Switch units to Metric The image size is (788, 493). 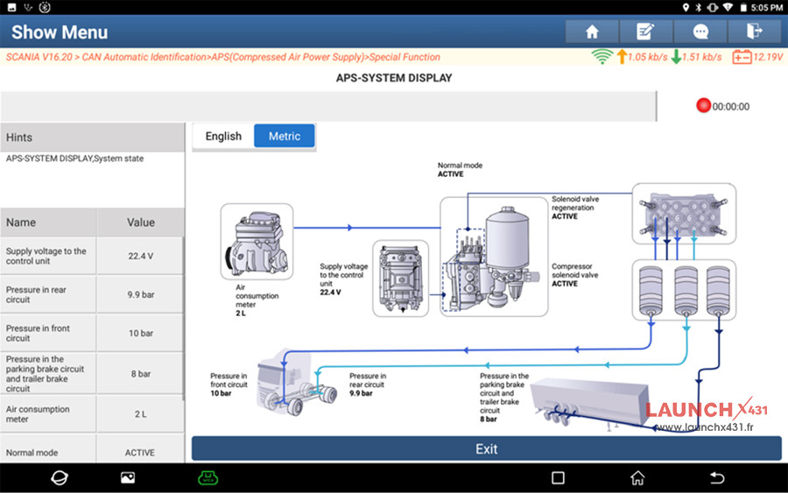[285, 137]
